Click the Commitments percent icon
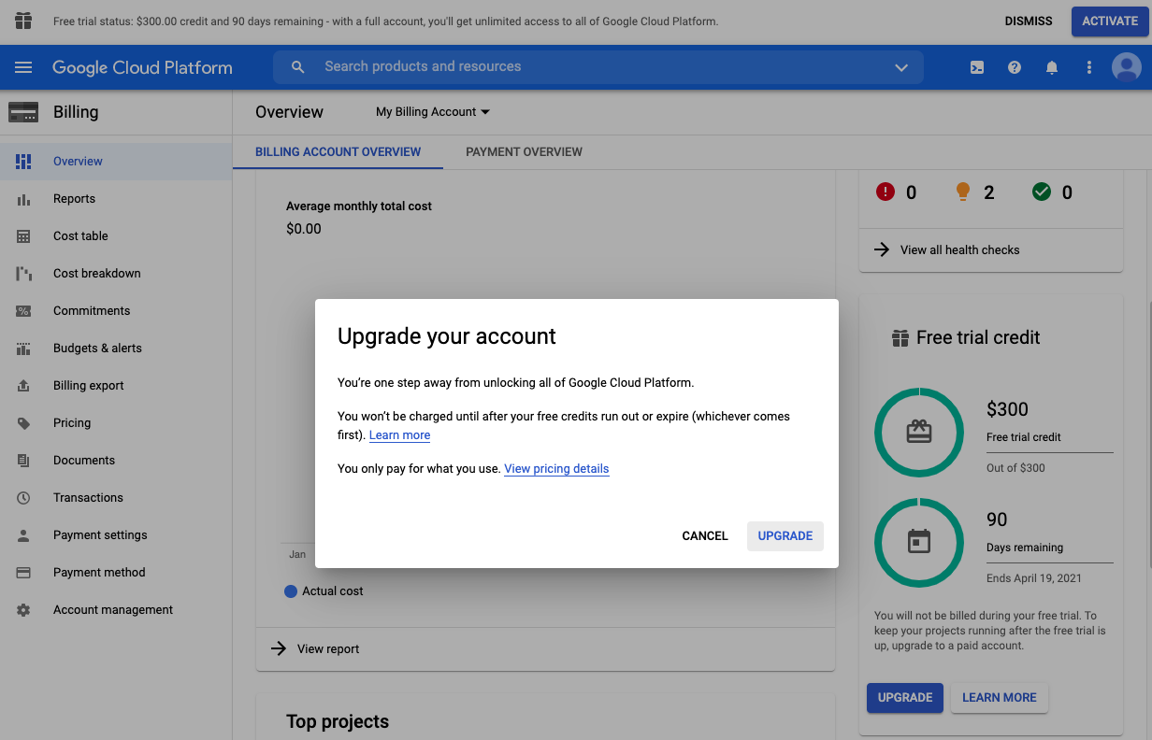This screenshot has height=740, width=1152. tap(23, 311)
